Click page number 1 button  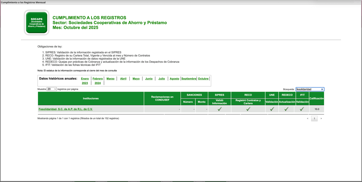coord(314,119)
